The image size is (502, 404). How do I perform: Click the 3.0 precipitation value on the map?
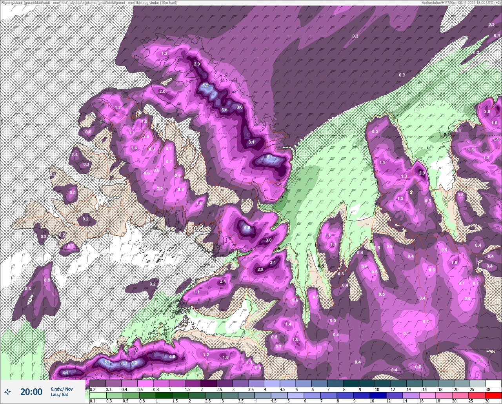(x=269, y=240)
